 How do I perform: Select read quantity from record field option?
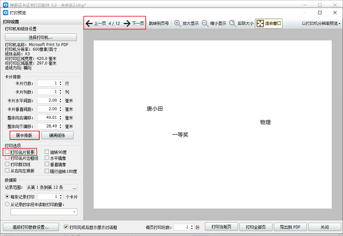(x=7, y=204)
